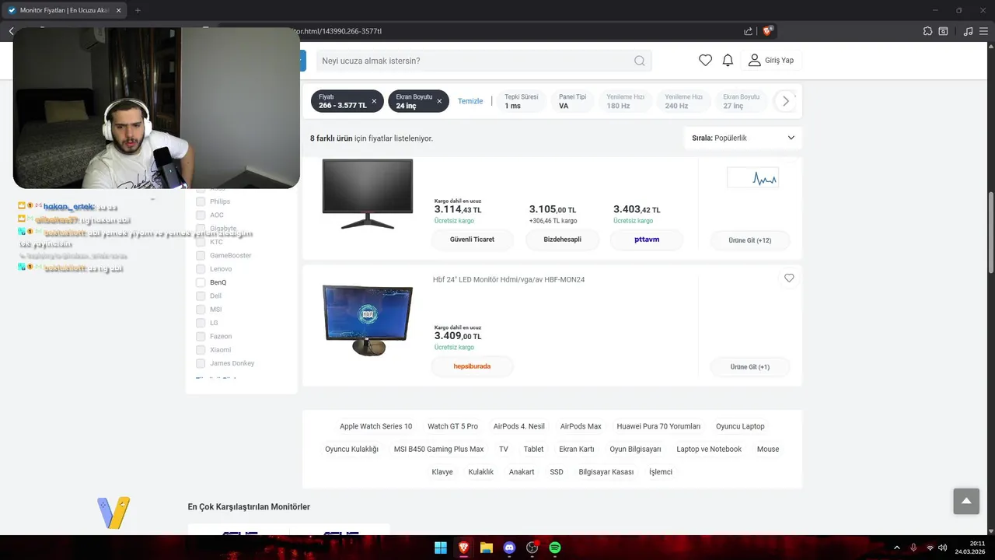Check the MSI brand checkbox
995x560 pixels.
click(x=201, y=310)
